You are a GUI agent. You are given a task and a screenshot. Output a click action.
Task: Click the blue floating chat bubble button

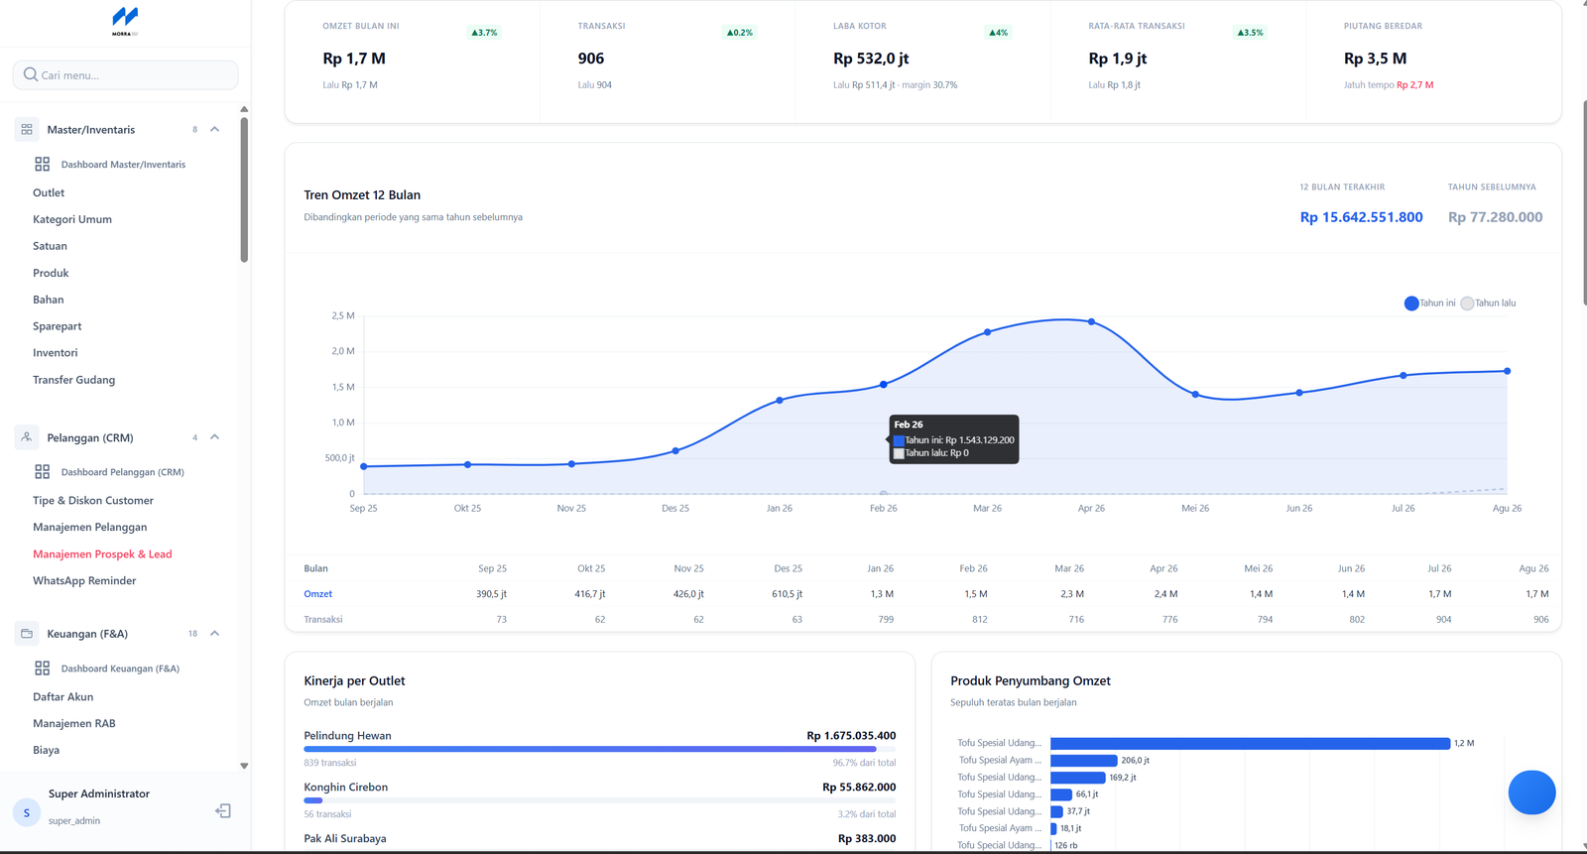click(x=1531, y=793)
